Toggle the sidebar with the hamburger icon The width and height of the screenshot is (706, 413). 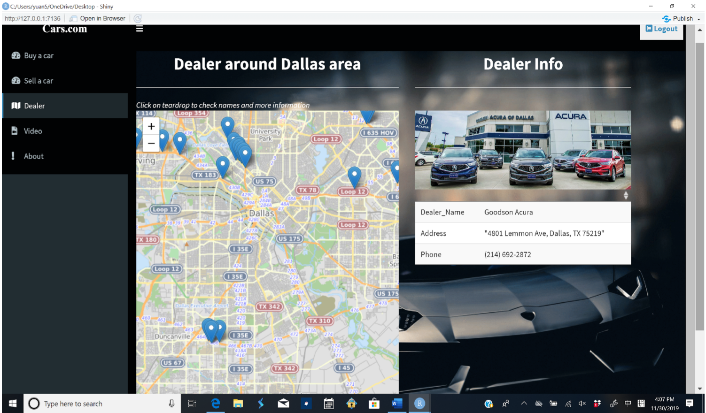coord(140,29)
